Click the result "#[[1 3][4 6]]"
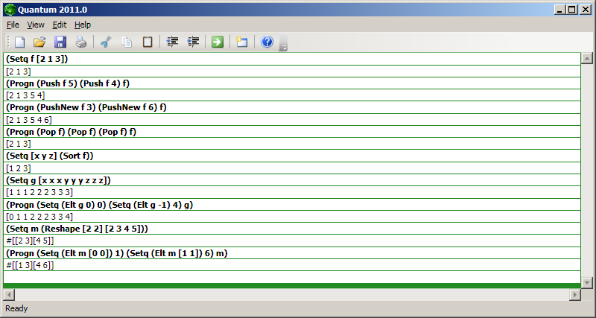596x318 pixels. tap(292, 265)
